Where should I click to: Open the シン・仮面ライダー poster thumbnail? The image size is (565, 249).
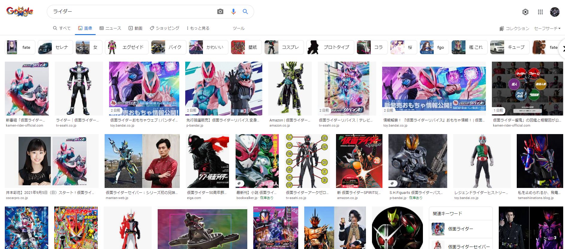point(208,161)
